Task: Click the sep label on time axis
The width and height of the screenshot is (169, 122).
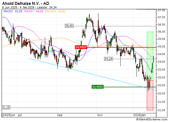Action: coord(59,115)
